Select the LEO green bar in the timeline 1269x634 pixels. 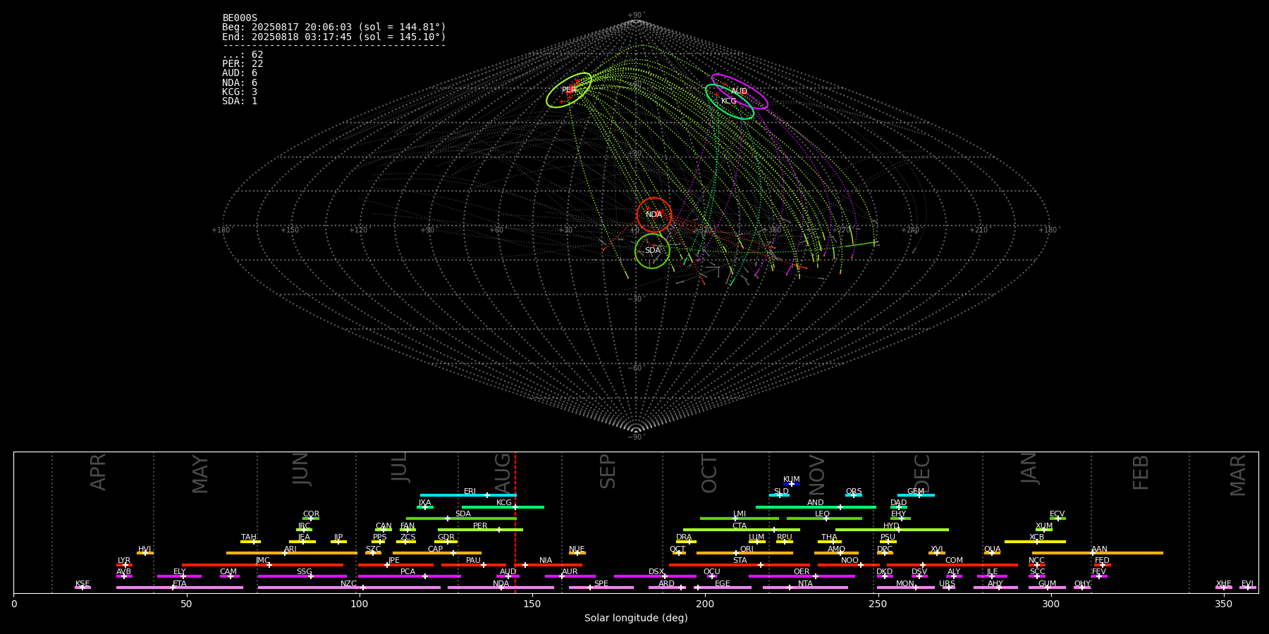pyautogui.click(x=824, y=518)
